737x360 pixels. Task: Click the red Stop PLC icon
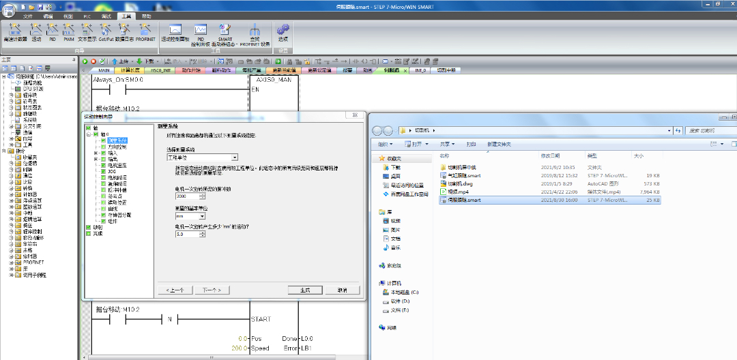(93, 61)
